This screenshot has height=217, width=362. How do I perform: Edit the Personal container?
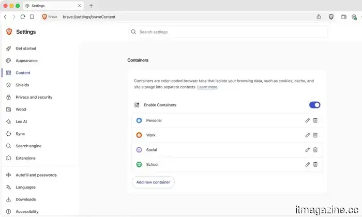tap(308, 120)
